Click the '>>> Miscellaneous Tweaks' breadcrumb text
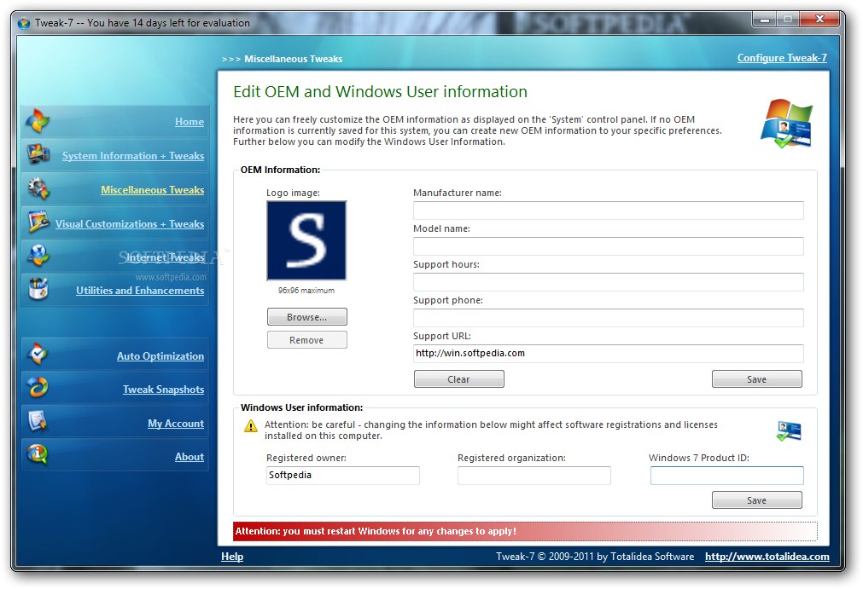 coord(283,59)
